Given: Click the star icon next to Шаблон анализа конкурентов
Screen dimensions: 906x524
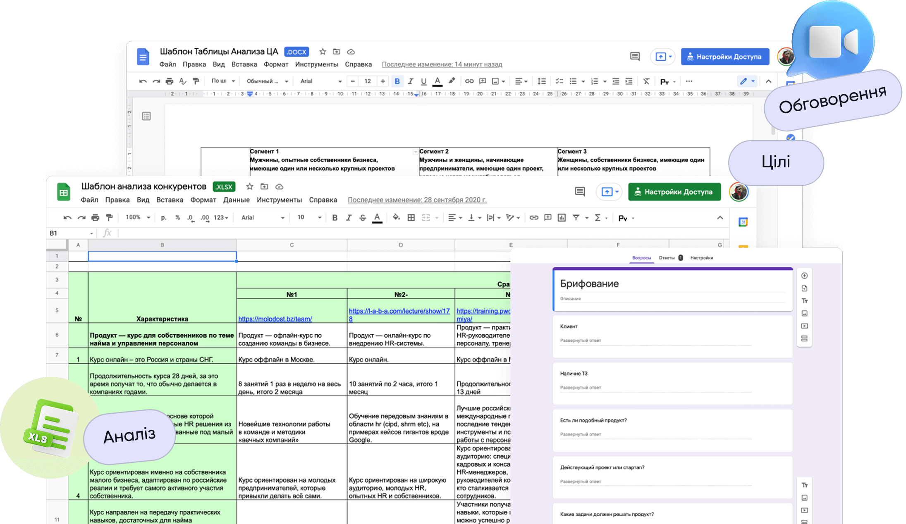Looking at the screenshot, I should [249, 187].
